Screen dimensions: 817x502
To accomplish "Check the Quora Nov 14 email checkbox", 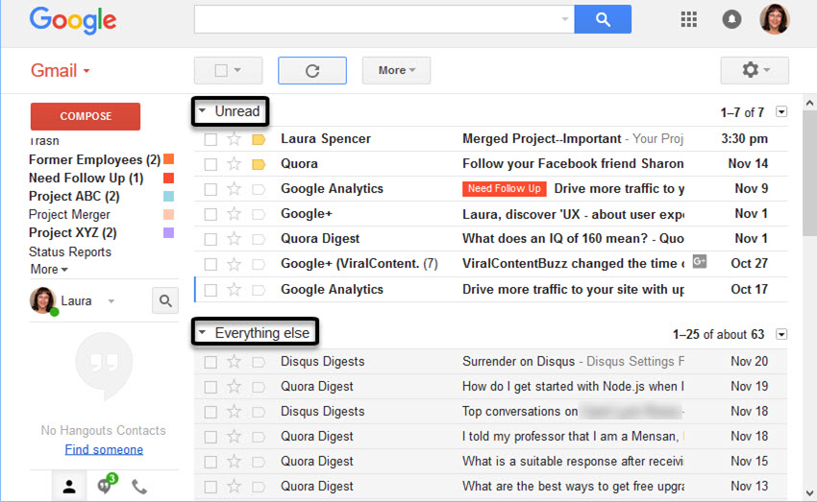I will pyautogui.click(x=210, y=164).
